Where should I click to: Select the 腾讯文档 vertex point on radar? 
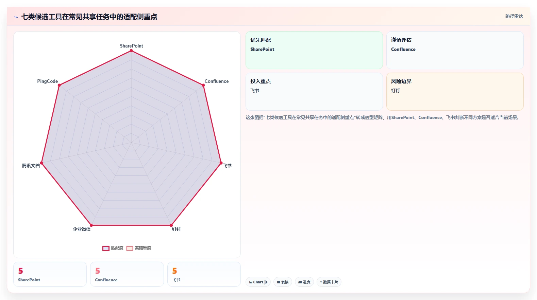(41, 163)
